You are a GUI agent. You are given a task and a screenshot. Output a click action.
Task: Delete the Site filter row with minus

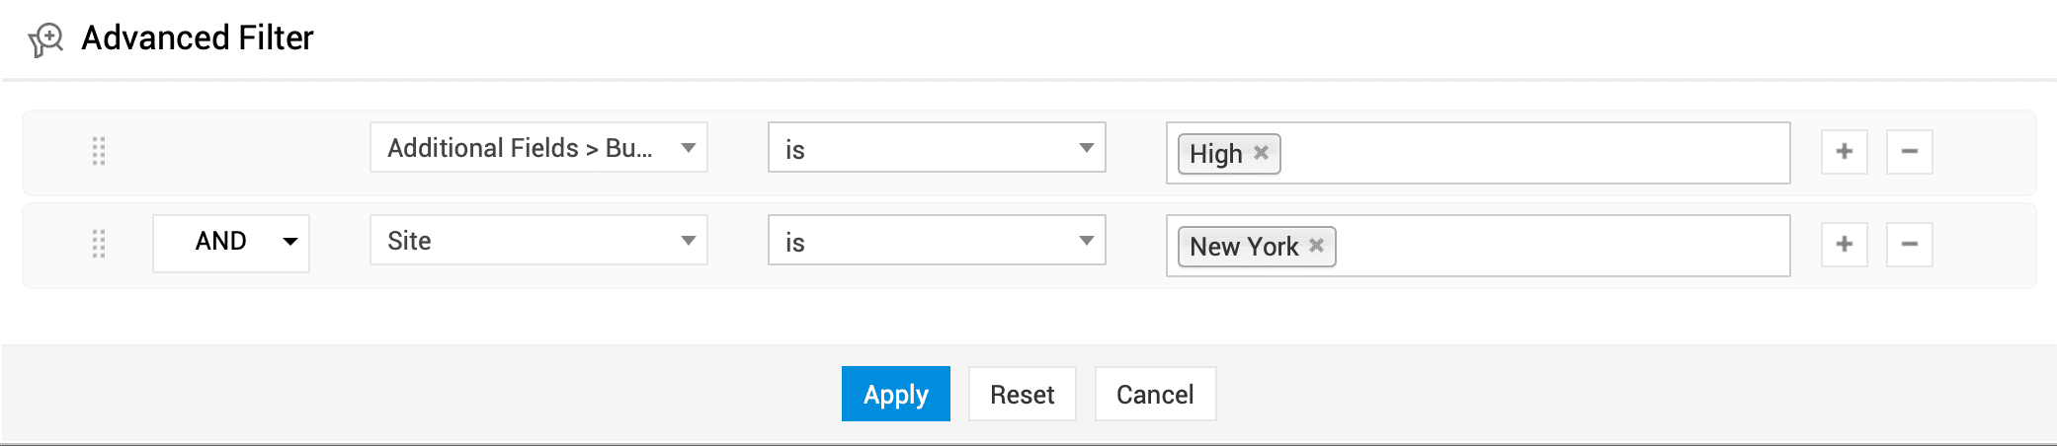1909,245
